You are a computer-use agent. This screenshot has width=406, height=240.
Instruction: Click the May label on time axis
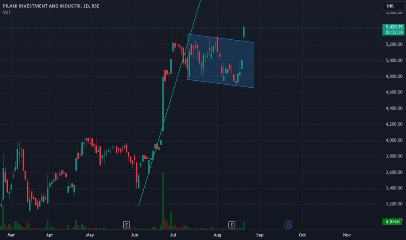tap(90, 235)
